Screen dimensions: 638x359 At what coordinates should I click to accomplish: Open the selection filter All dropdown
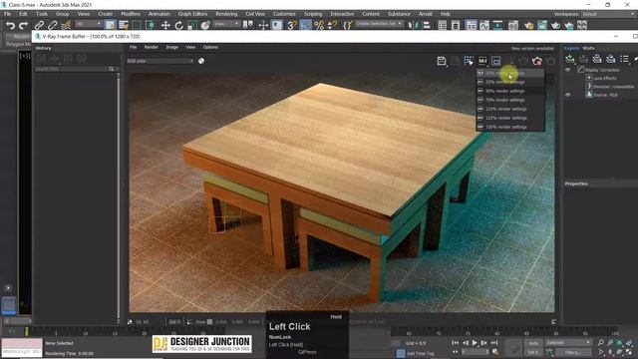coord(89,24)
